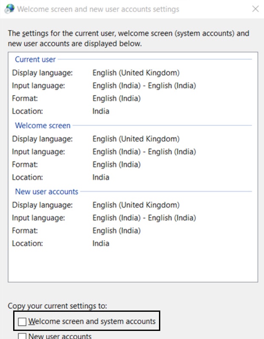Viewport: 264px width, 339px height.
Task: Select the New user accounts section header
Action: click(x=47, y=191)
